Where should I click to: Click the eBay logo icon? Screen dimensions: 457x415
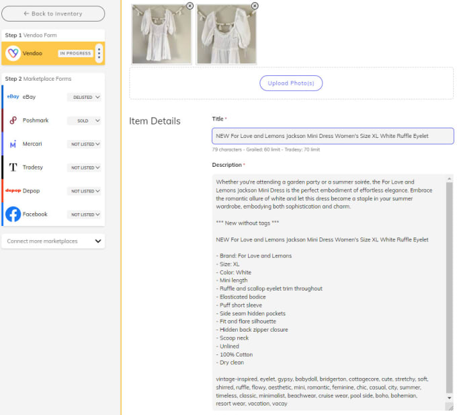coord(13,97)
